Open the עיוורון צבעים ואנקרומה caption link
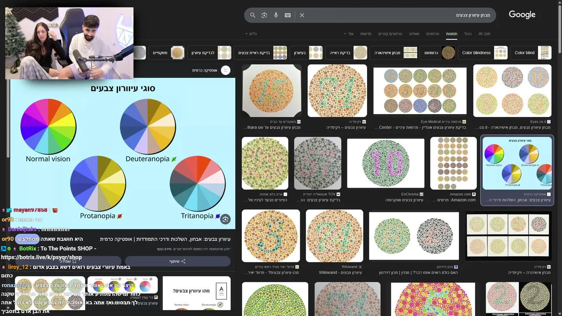 point(404,200)
